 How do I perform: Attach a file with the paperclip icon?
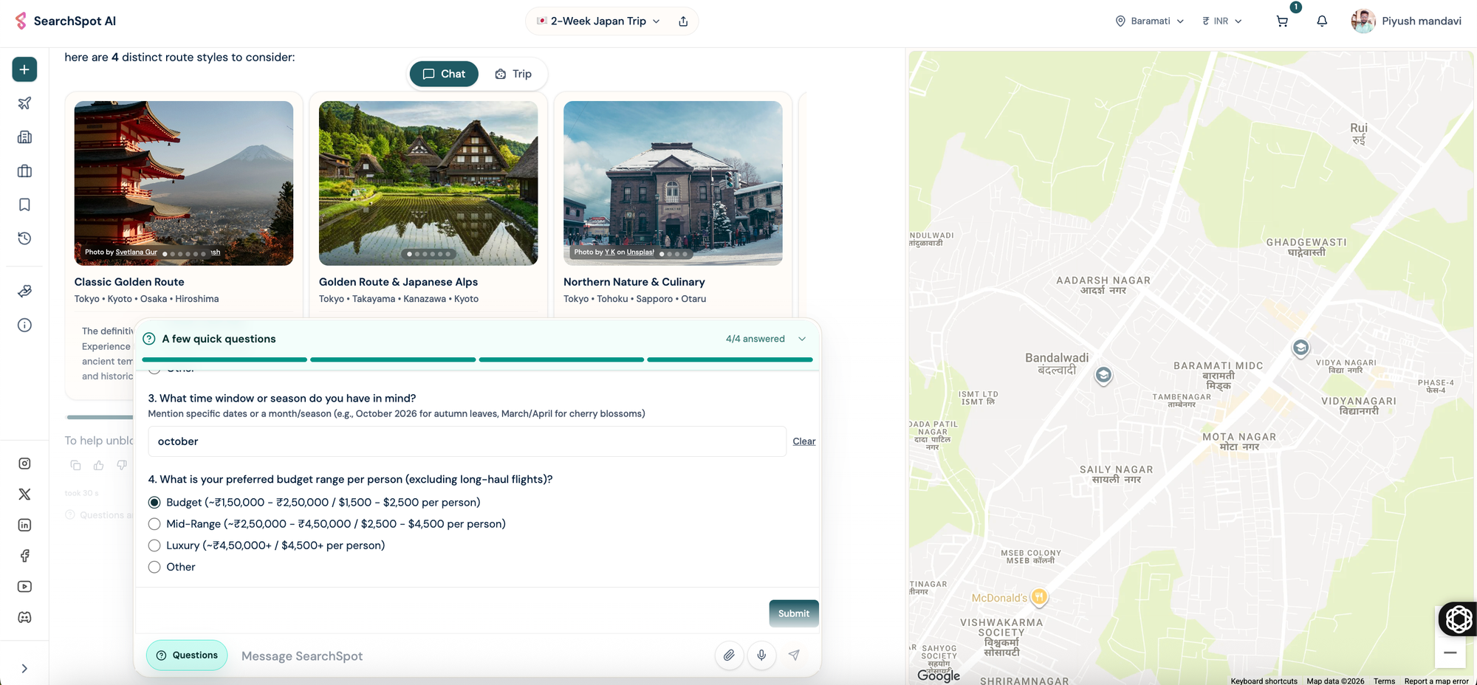[x=729, y=655]
